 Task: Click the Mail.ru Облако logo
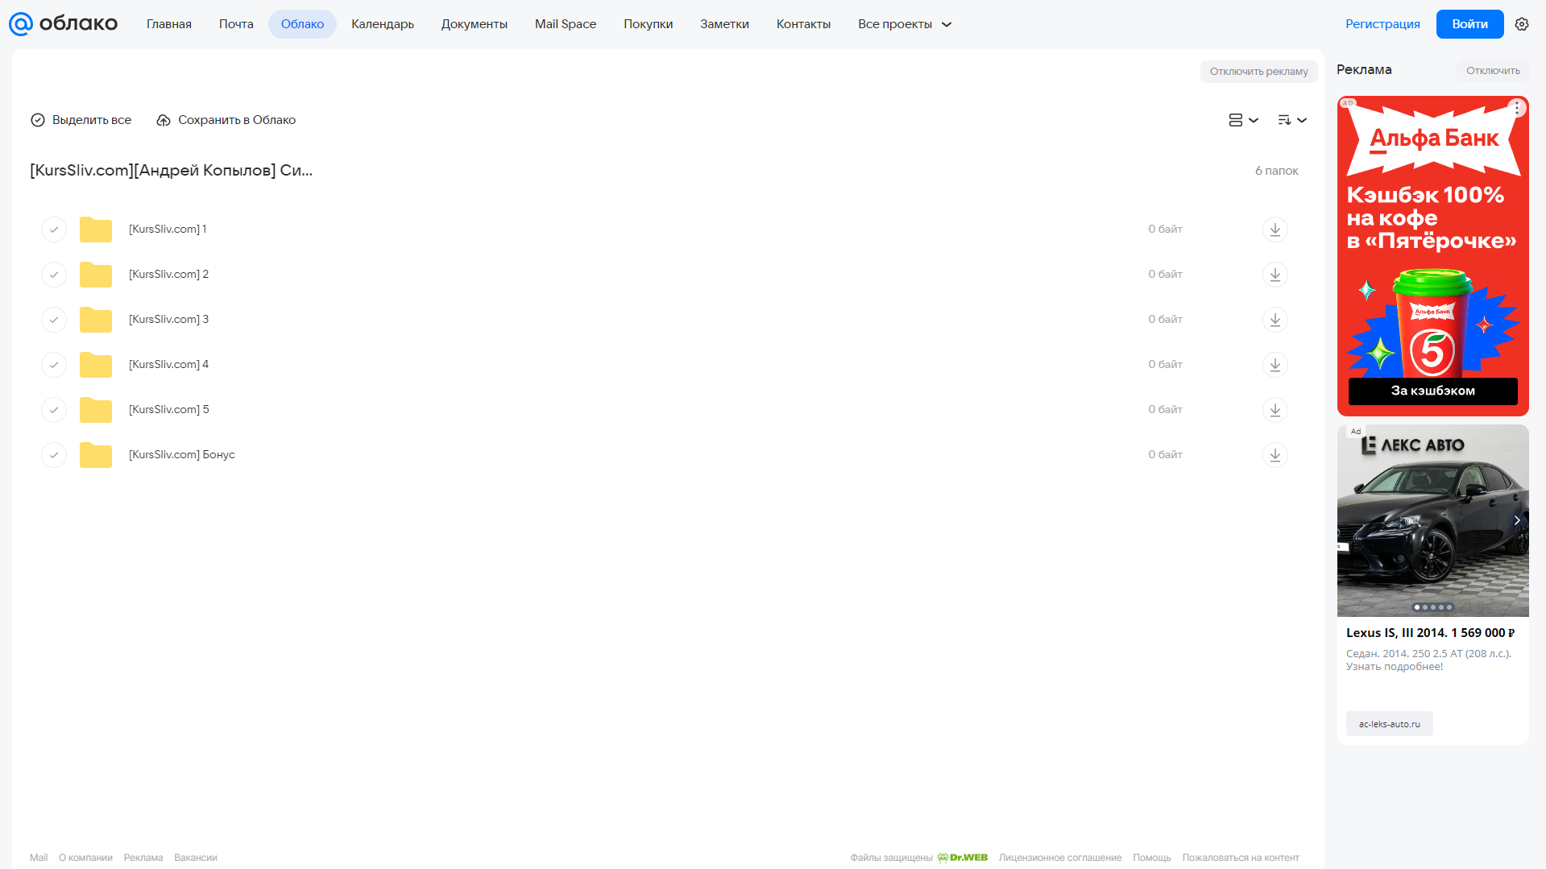(64, 24)
